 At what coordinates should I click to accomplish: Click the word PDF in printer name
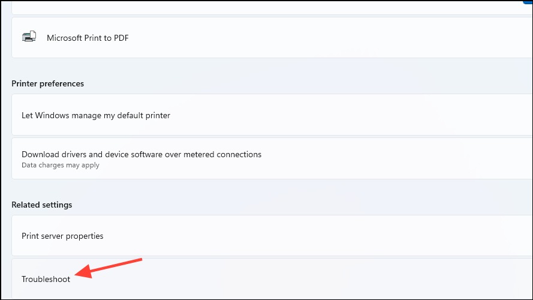(121, 38)
